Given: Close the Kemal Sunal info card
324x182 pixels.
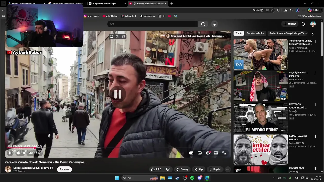Looking at the screenshot, I should [226, 36].
